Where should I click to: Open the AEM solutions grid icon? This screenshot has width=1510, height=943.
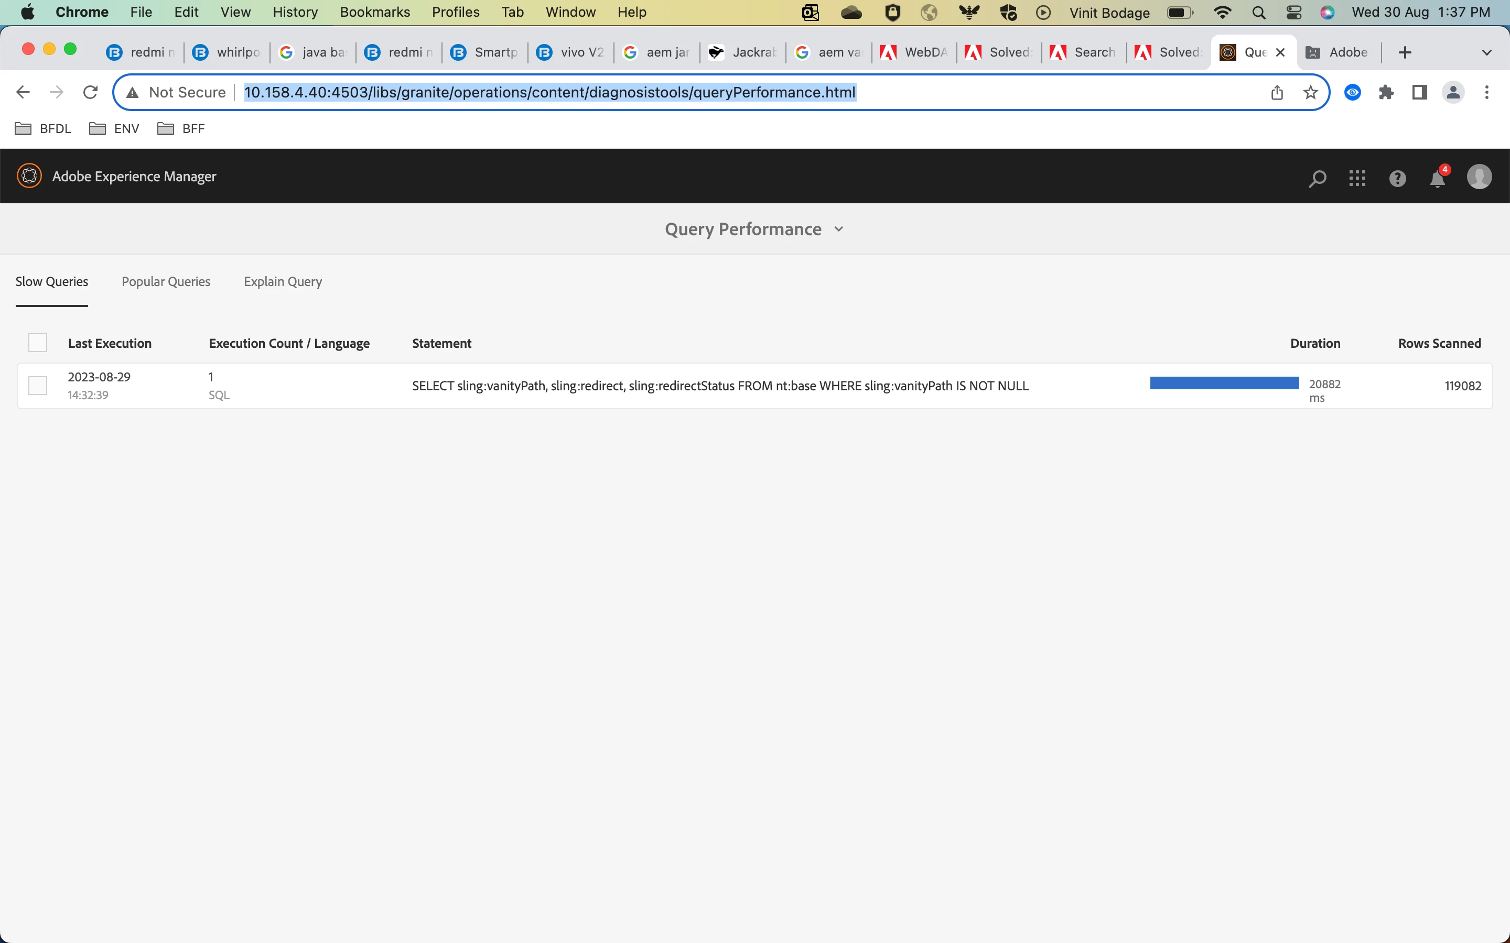pyautogui.click(x=1357, y=178)
